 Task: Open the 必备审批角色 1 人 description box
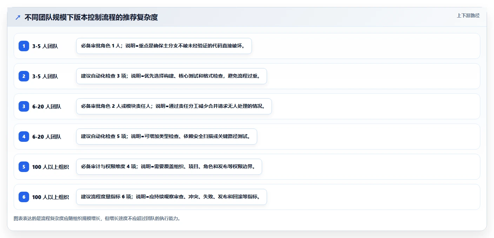[x=164, y=46]
